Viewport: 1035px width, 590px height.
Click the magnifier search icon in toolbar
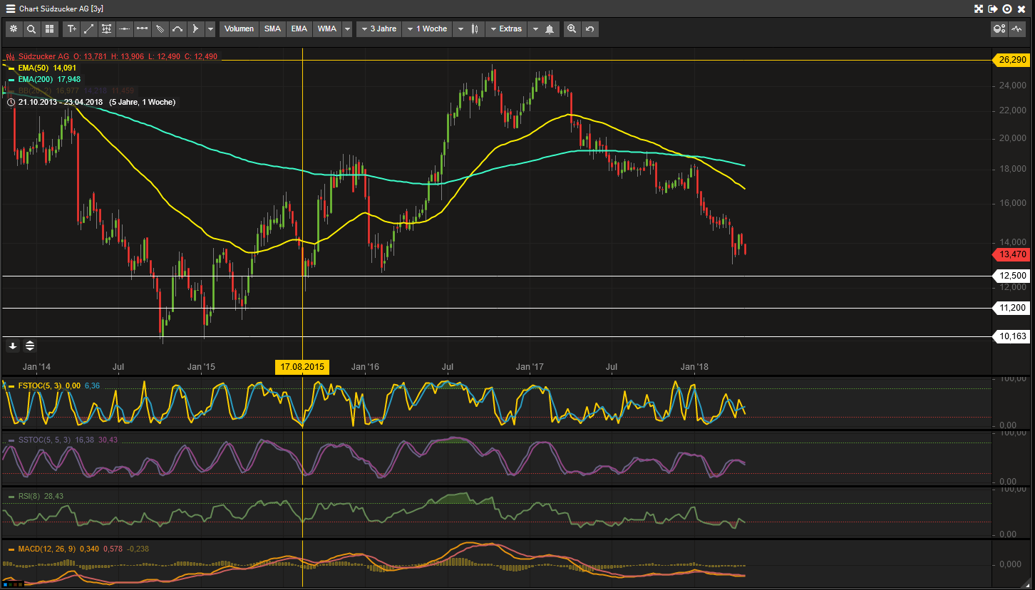click(x=31, y=29)
